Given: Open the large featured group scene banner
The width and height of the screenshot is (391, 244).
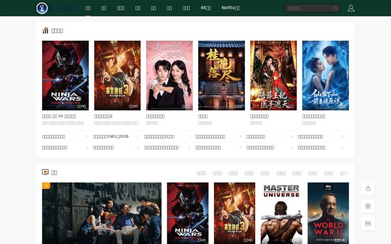Looking at the screenshot, I should [102, 213].
